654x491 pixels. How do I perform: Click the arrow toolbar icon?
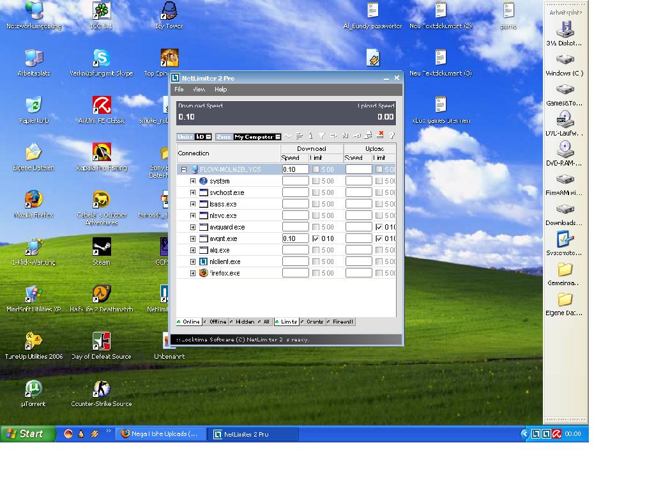[x=333, y=136]
